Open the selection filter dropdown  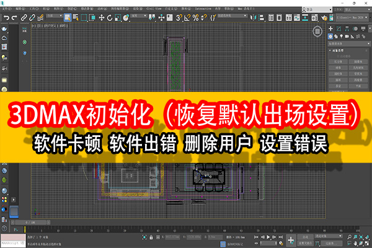point(55,16)
